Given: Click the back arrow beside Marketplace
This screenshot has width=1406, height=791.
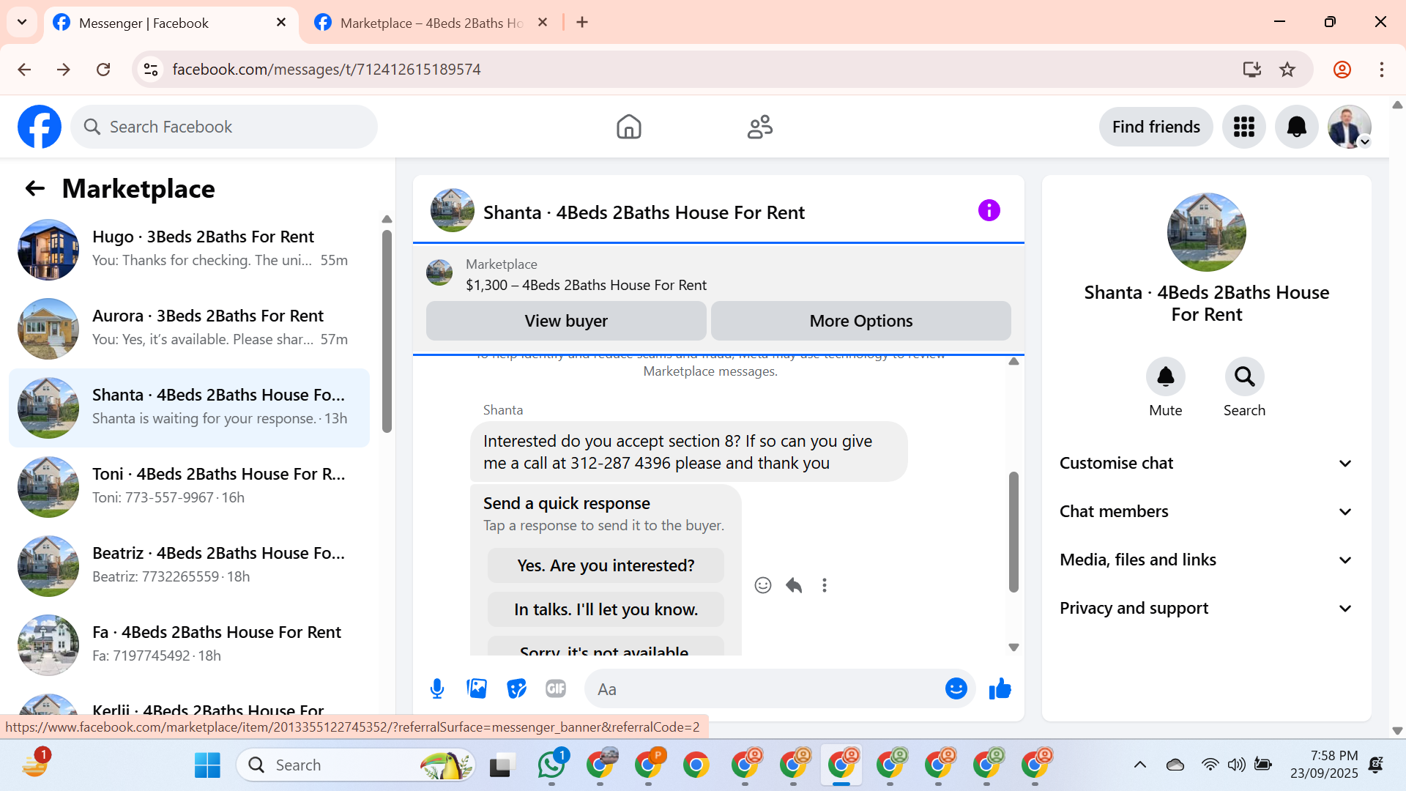Looking at the screenshot, I should [x=35, y=189].
